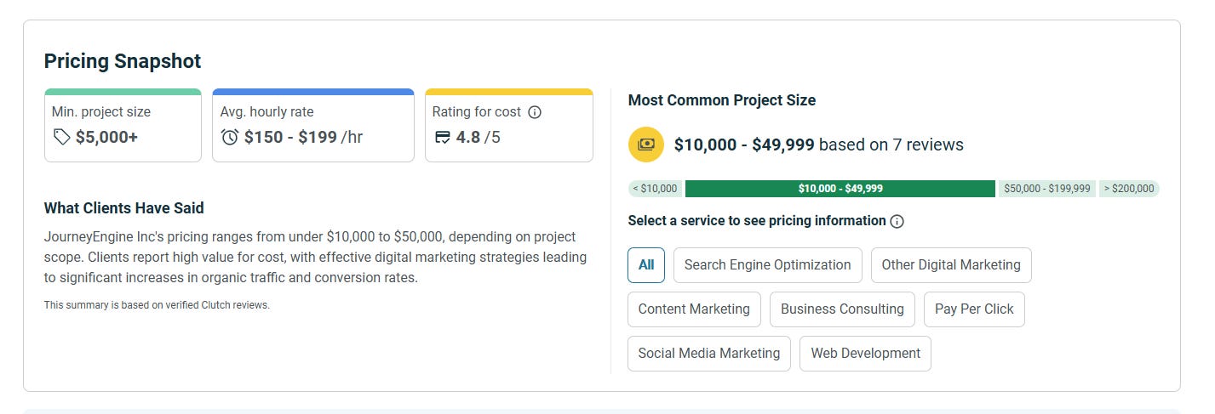Click the green $10,000 - $49,999 bar segment
Screen dimensions: 1215x414
pyautogui.click(x=840, y=189)
